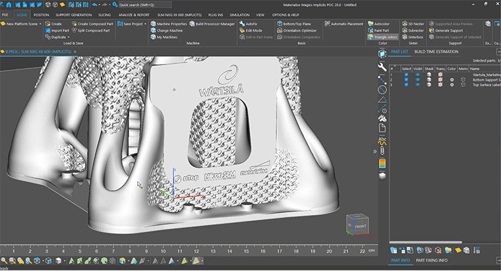Click the wrench icon in side toolbar

pyautogui.click(x=382, y=67)
